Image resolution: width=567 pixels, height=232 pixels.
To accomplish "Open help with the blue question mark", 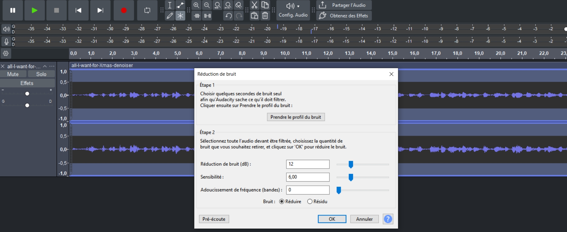I will [x=388, y=219].
